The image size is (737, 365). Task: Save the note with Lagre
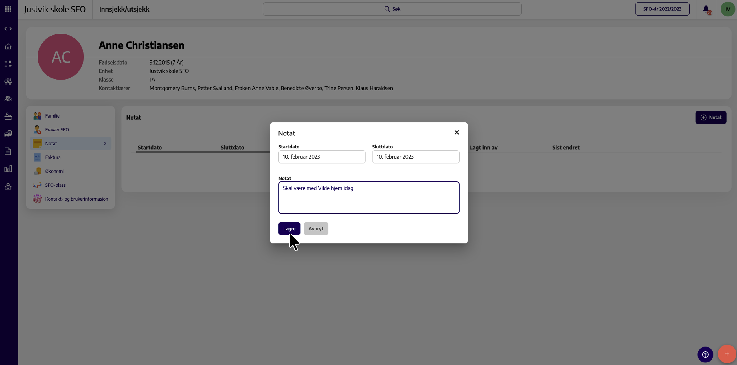289,228
